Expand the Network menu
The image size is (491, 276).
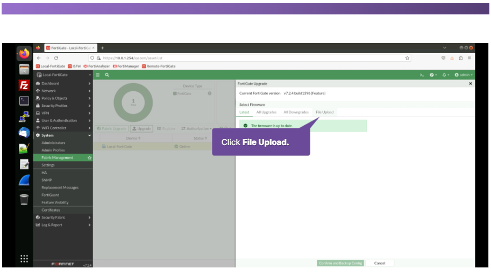tap(63, 91)
